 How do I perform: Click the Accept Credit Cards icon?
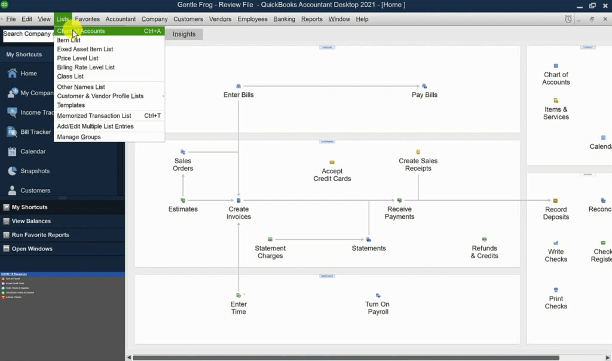332,166
